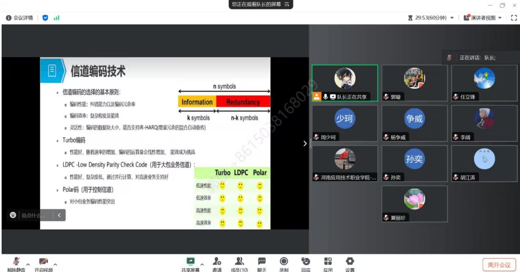Toggle 解除静音 microphone button
The height and width of the screenshot is (272, 520).
[x=17, y=261]
